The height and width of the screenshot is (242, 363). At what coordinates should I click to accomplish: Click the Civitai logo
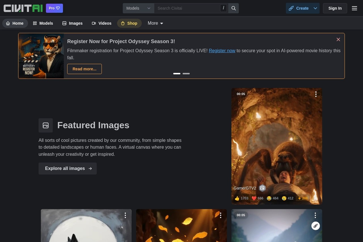pyautogui.click(x=23, y=8)
